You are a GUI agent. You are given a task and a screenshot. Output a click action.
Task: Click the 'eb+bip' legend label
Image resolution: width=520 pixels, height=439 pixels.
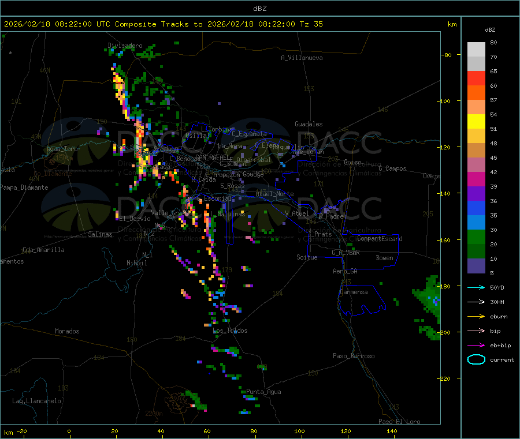coord(500,346)
